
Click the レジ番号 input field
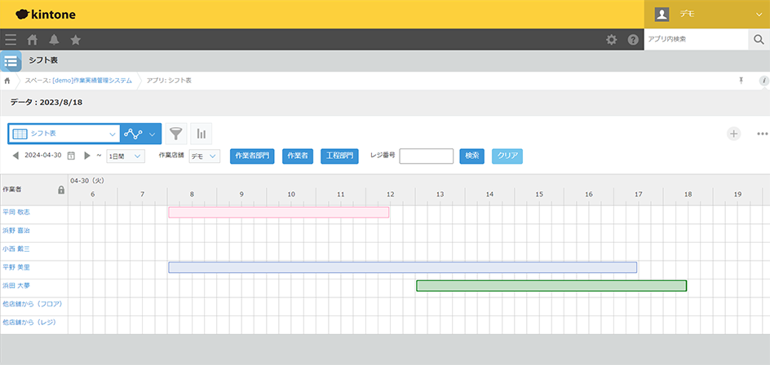pyautogui.click(x=426, y=156)
